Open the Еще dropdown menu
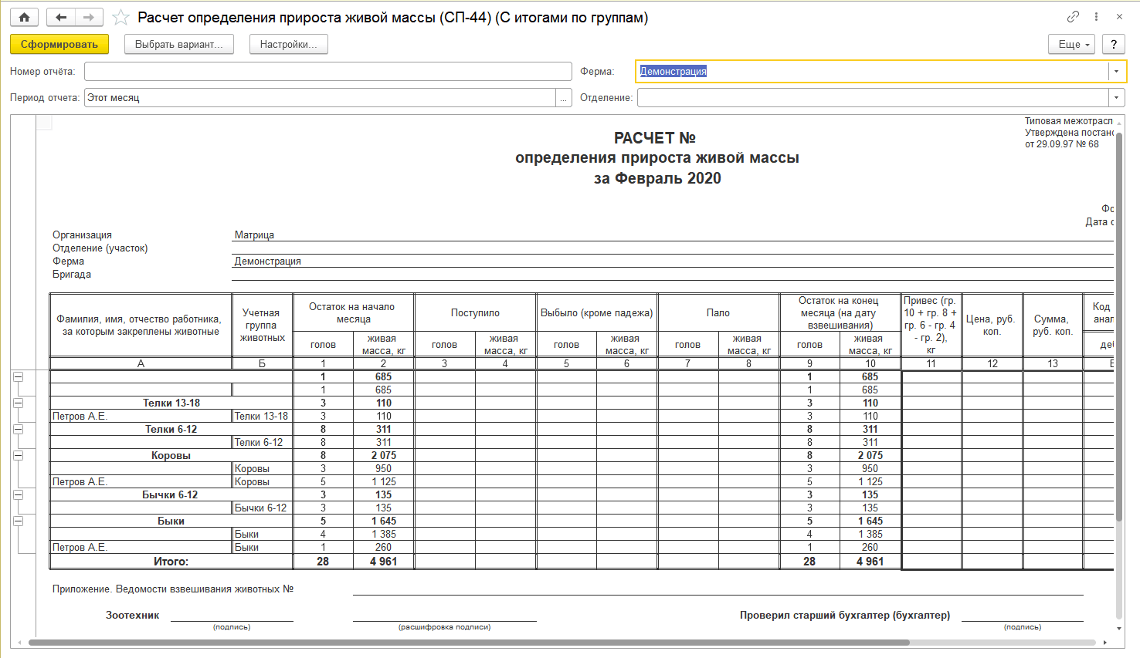This screenshot has height=658, width=1140. point(1072,44)
